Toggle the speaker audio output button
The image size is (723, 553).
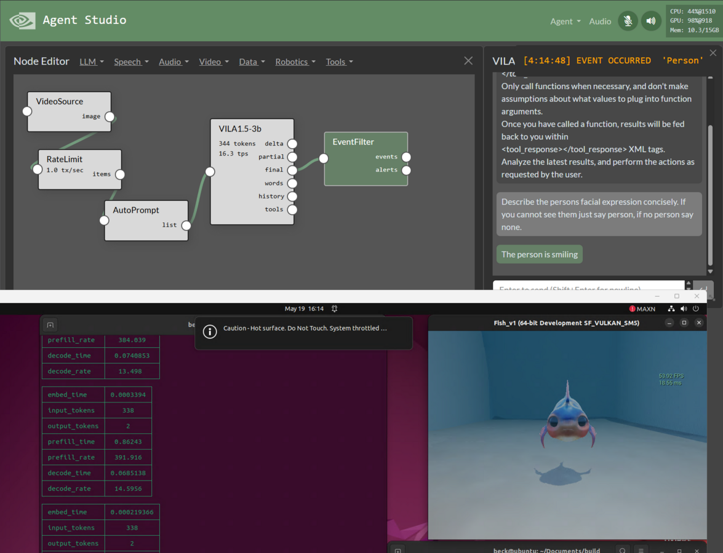pyautogui.click(x=651, y=21)
